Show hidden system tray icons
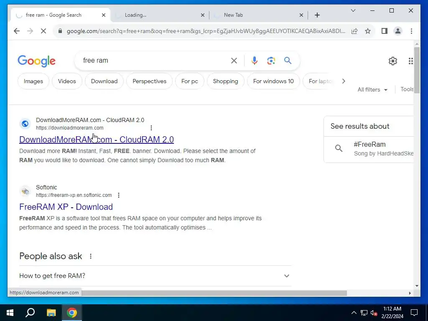The height and width of the screenshot is (321, 428). pos(354,313)
